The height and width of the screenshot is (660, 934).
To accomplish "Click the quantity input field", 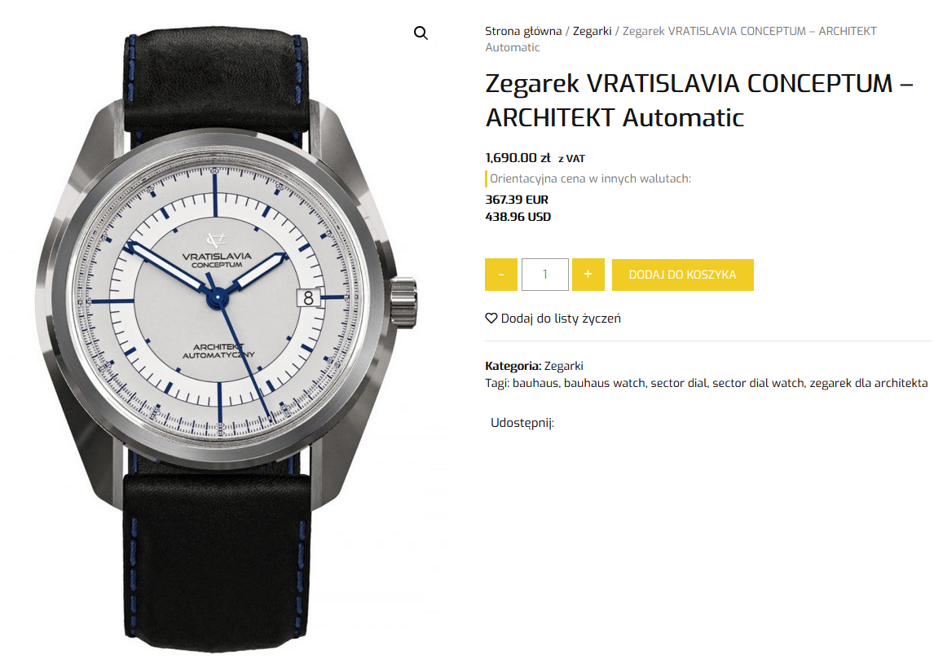I will (545, 275).
